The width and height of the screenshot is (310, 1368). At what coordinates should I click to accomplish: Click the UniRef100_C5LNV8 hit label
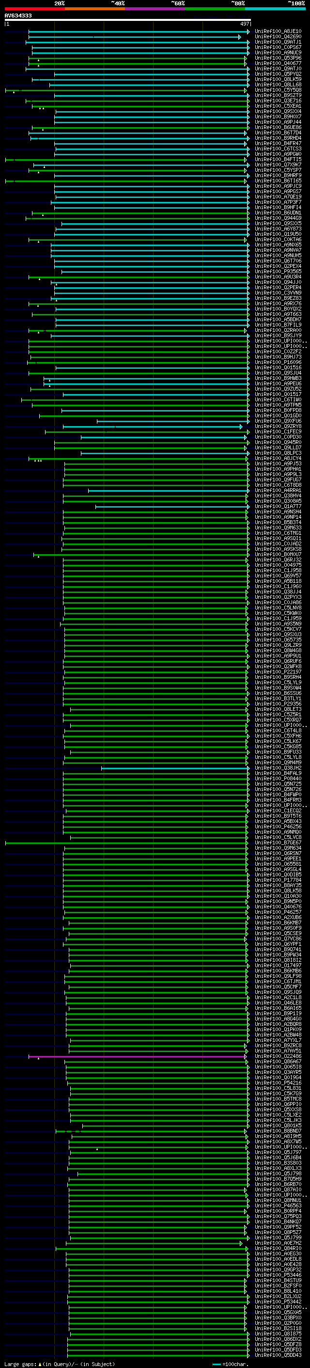pyautogui.click(x=278, y=608)
